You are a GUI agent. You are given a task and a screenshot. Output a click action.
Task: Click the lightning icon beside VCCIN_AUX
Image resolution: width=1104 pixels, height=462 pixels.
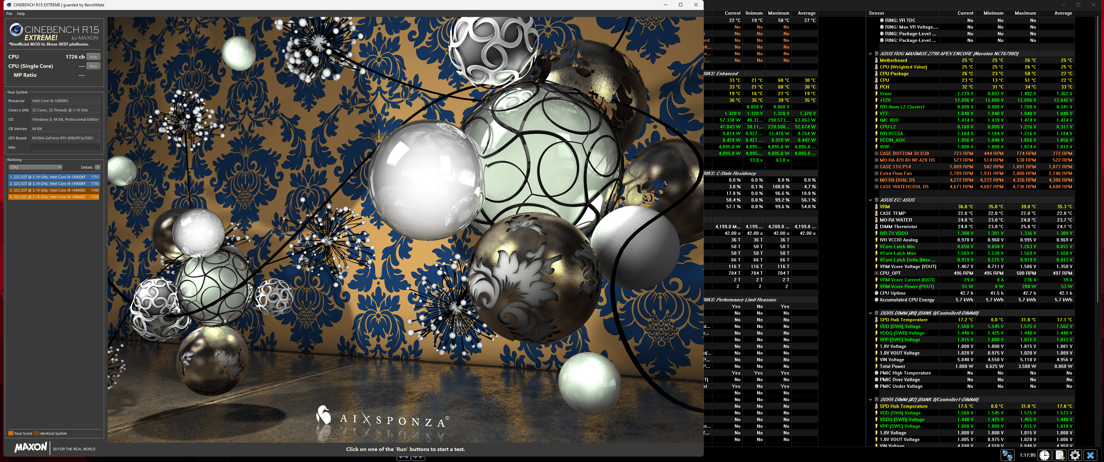click(x=876, y=140)
